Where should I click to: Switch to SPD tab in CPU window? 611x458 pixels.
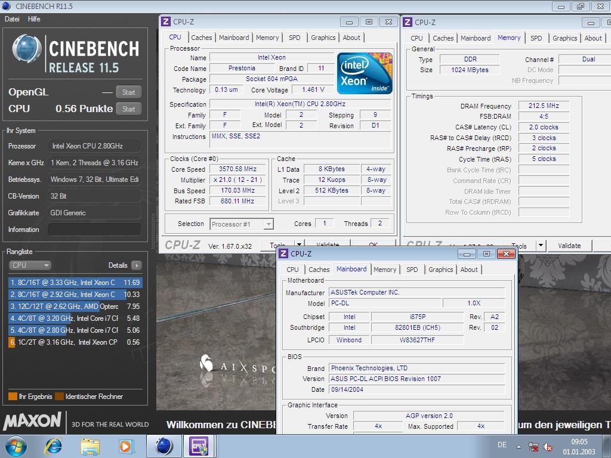click(295, 38)
